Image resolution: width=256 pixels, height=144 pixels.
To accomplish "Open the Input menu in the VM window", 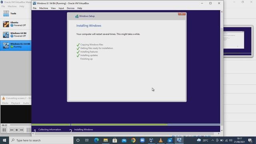I will [x=61, y=8].
